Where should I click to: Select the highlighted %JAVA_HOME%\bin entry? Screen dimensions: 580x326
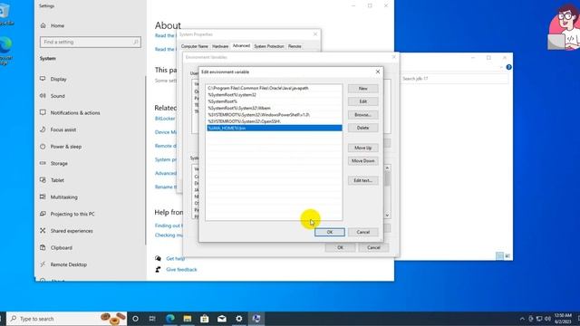coord(274,128)
